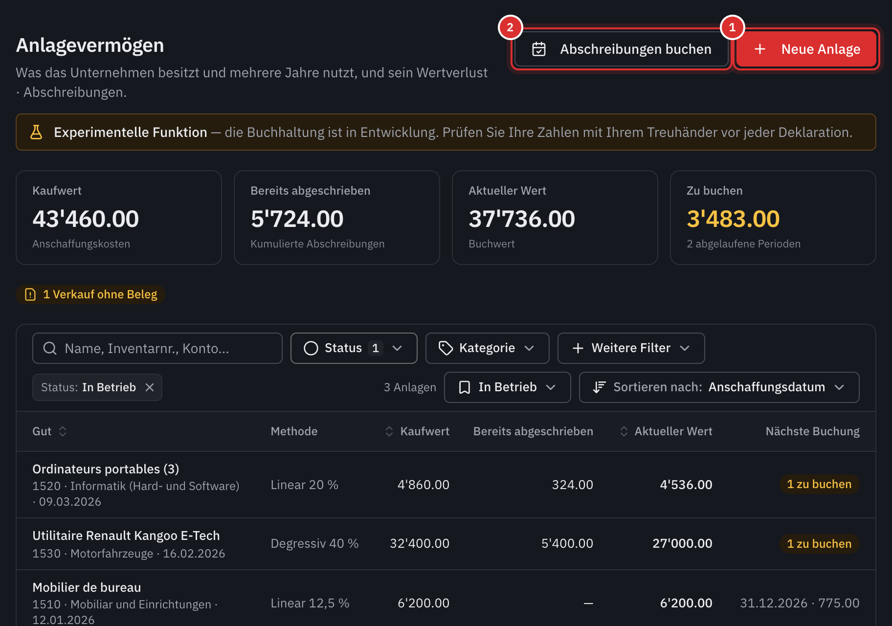Open the Ordinateurs portables (3) row
892x626 pixels.
point(446,485)
